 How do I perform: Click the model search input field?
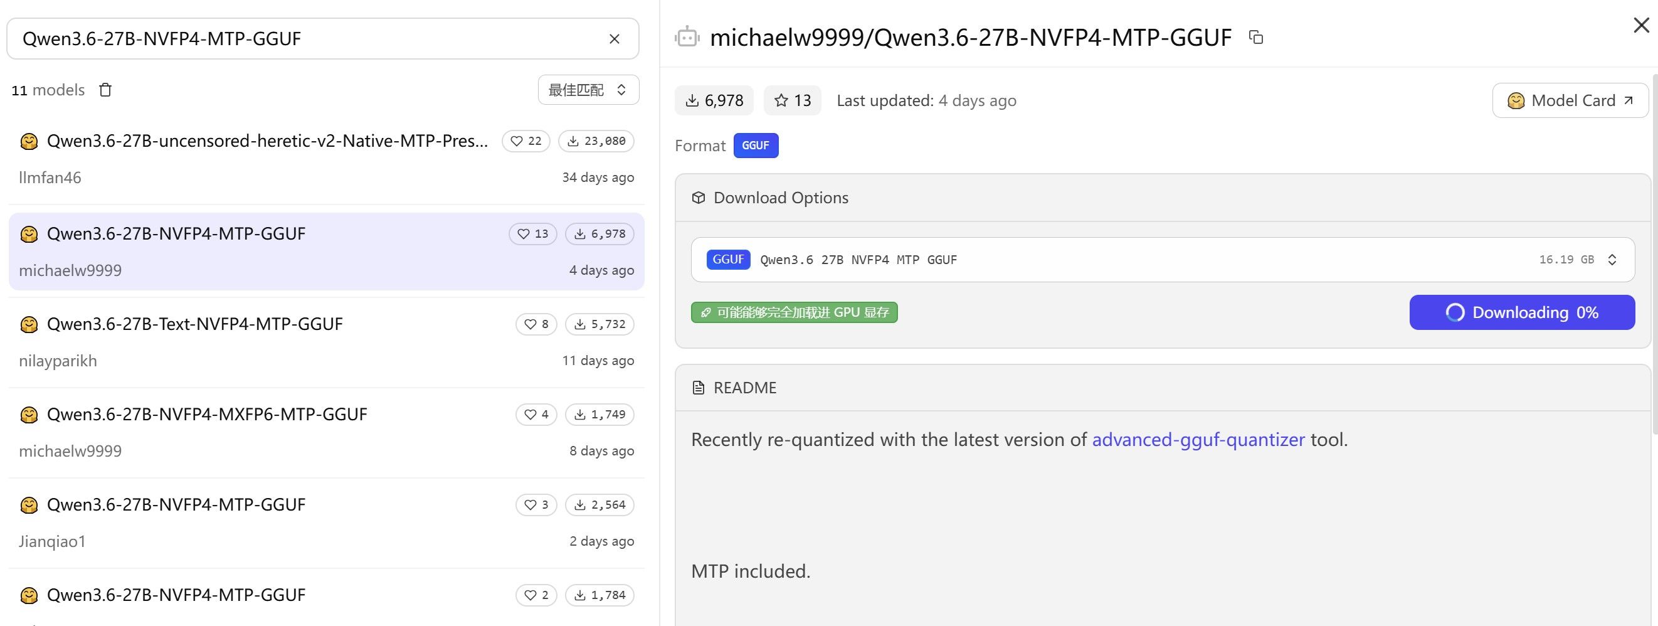tap(322, 39)
